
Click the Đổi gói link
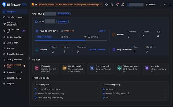[x=102, y=31]
